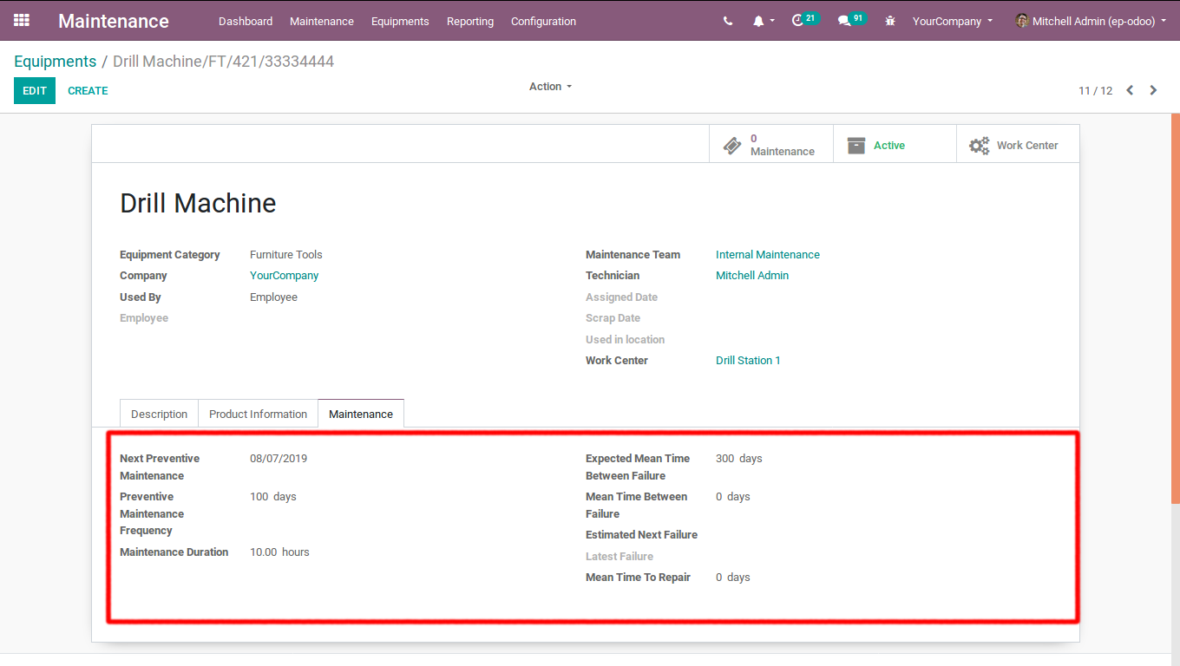Switch to the Description tab
The image size is (1180, 666).
point(159,414)
